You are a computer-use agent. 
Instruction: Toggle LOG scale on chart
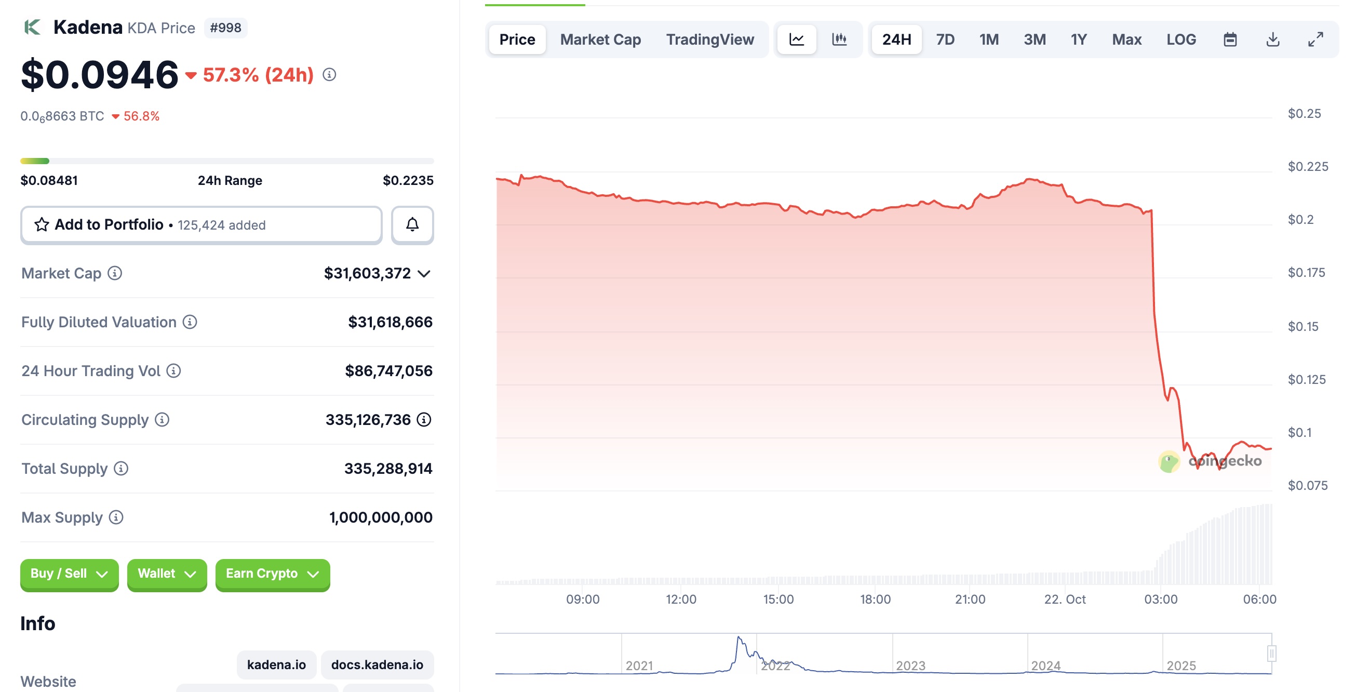pyautogui.click(x=1181, y=39)
